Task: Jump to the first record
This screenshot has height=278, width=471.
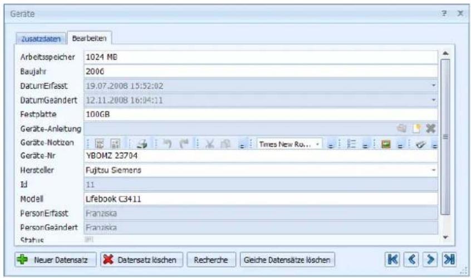Action: [x=392, y=259]
